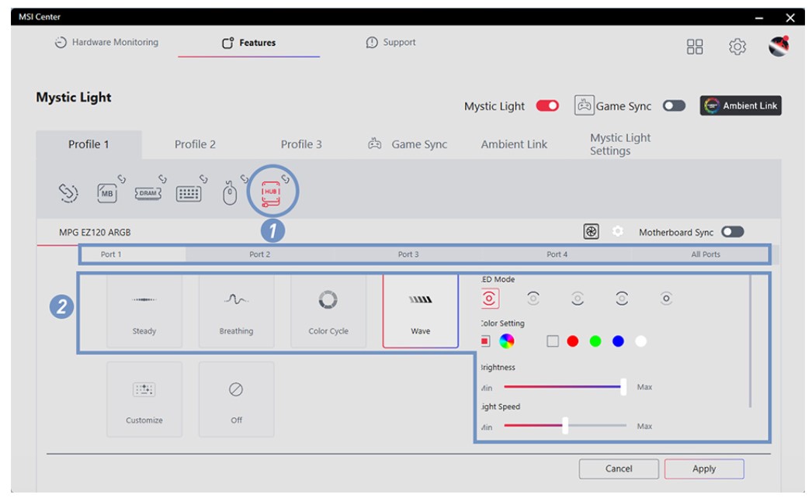812x498 pixels.
Task: Switch to the Profile 2 tab
Action: pos(195,144)
